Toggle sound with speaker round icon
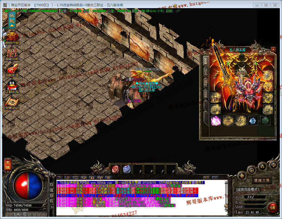Viewport: 282px width, 219px height. click(x=274, y=165)
